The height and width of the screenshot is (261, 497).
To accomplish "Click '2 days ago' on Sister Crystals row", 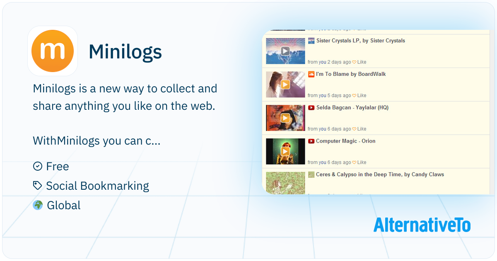I will pyautogui.click(x=339, y=62).
